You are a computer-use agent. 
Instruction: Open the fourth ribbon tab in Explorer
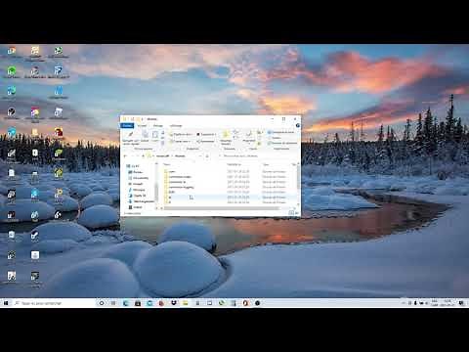click(176, 125)
